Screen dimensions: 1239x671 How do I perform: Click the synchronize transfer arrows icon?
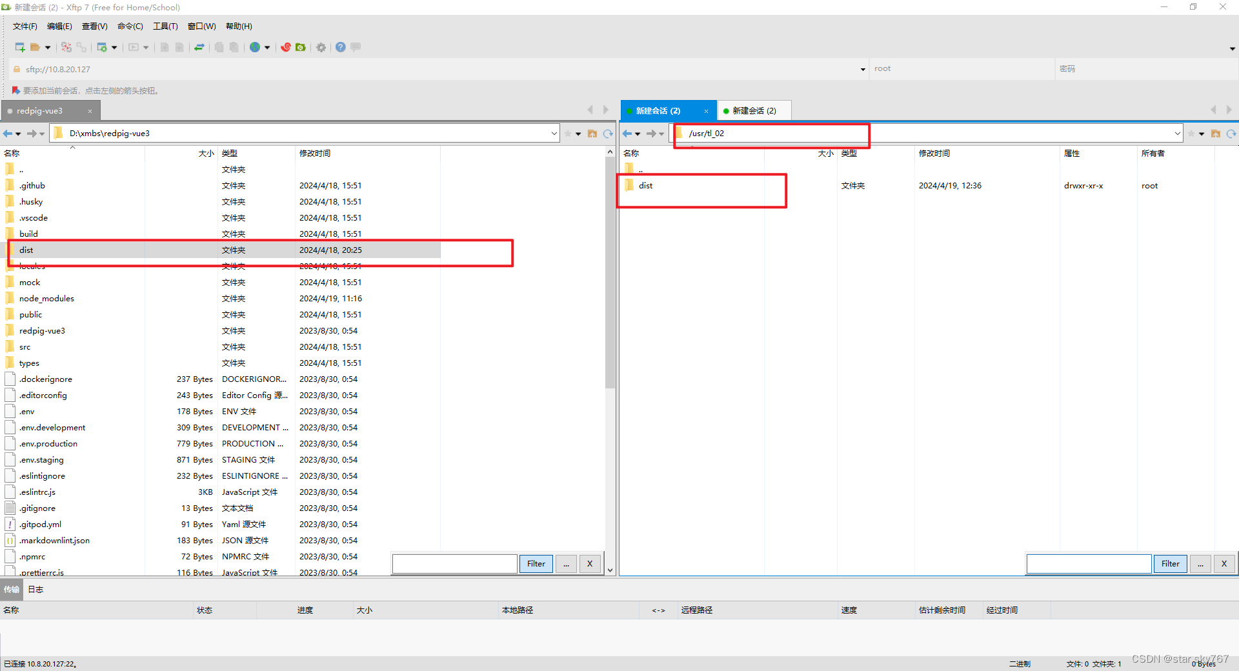(x=199, y=47)
